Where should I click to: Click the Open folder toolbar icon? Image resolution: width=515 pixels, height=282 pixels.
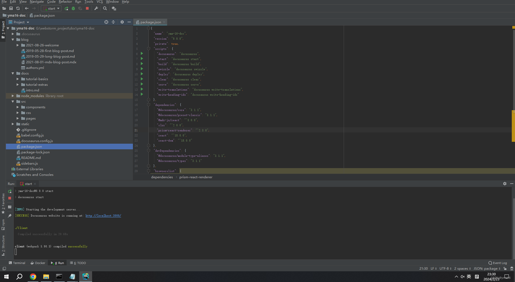point(4,9)
